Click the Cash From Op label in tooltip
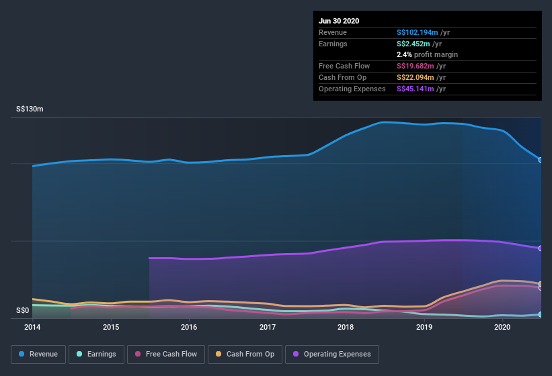This screenshot has width=552, height=376. [x=342, y=77]
